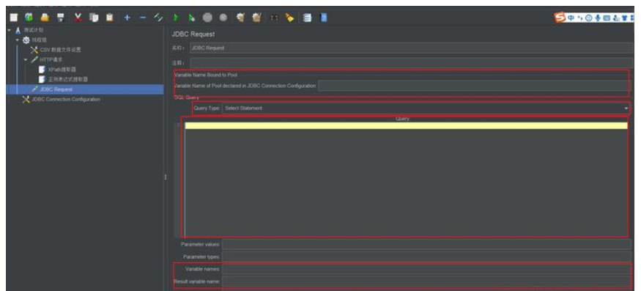This screenshot has height=291, width=641.
Task: Click into the SQL Query editor area
Action: 406,180
